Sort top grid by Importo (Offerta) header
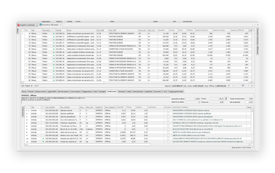 [239, 30]
